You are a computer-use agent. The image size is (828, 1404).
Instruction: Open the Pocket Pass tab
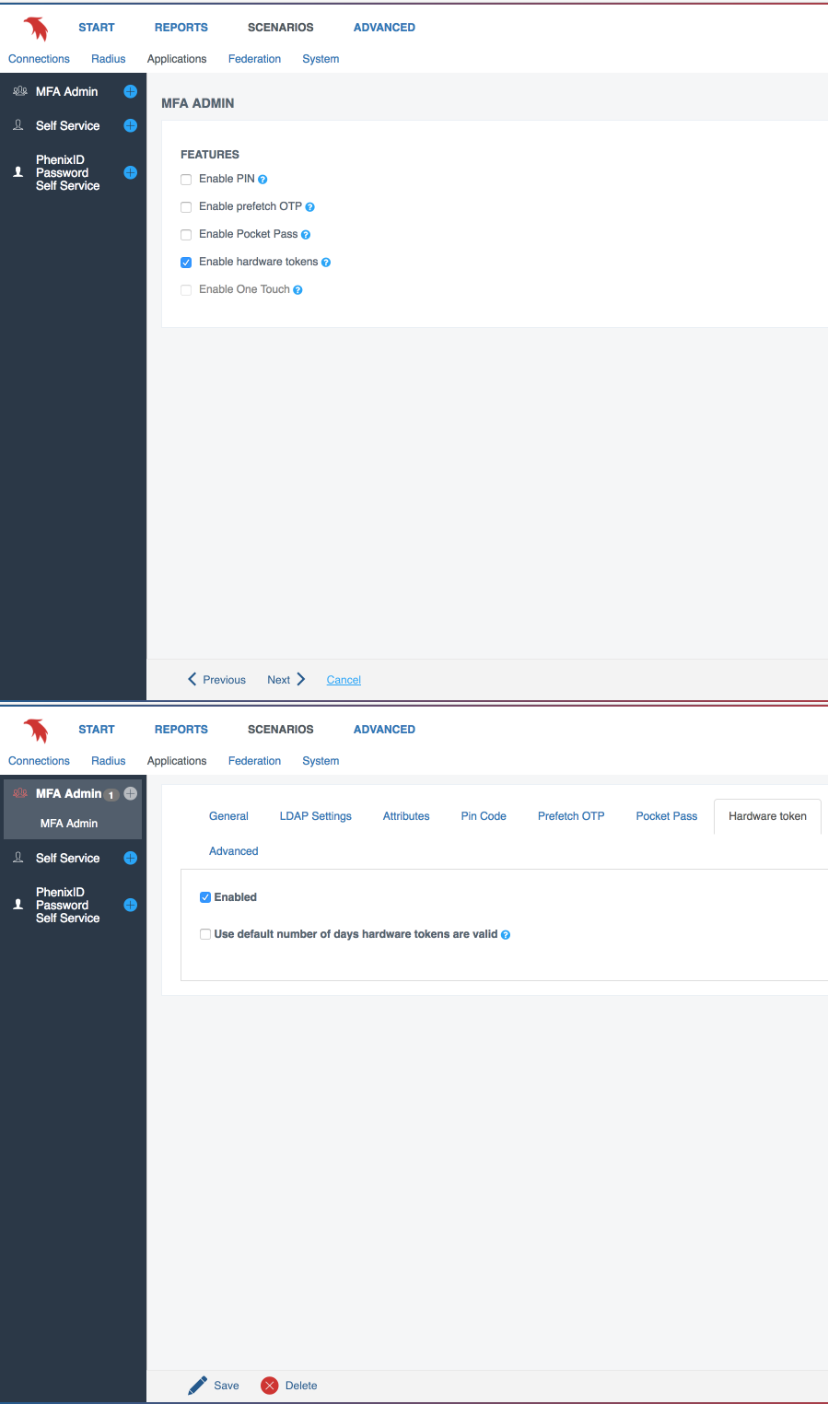click(667, 816)
